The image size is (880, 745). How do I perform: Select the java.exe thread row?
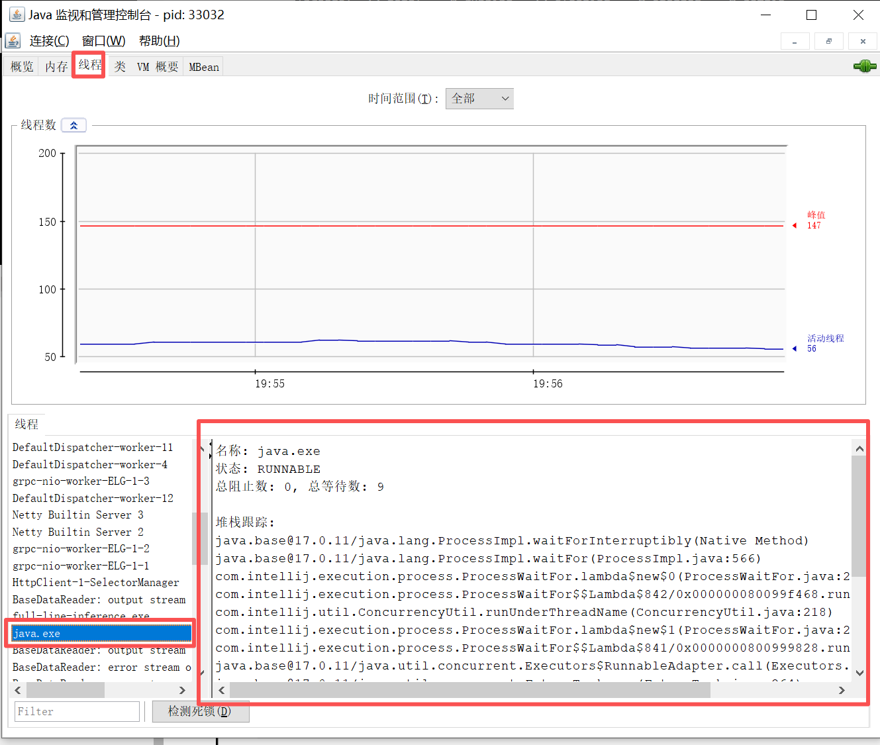coord(101,634)
